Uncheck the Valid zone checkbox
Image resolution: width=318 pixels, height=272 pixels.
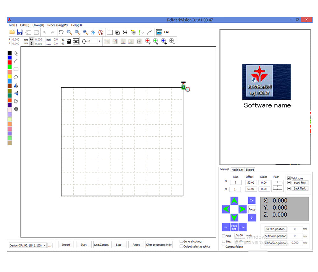point(289,178)
